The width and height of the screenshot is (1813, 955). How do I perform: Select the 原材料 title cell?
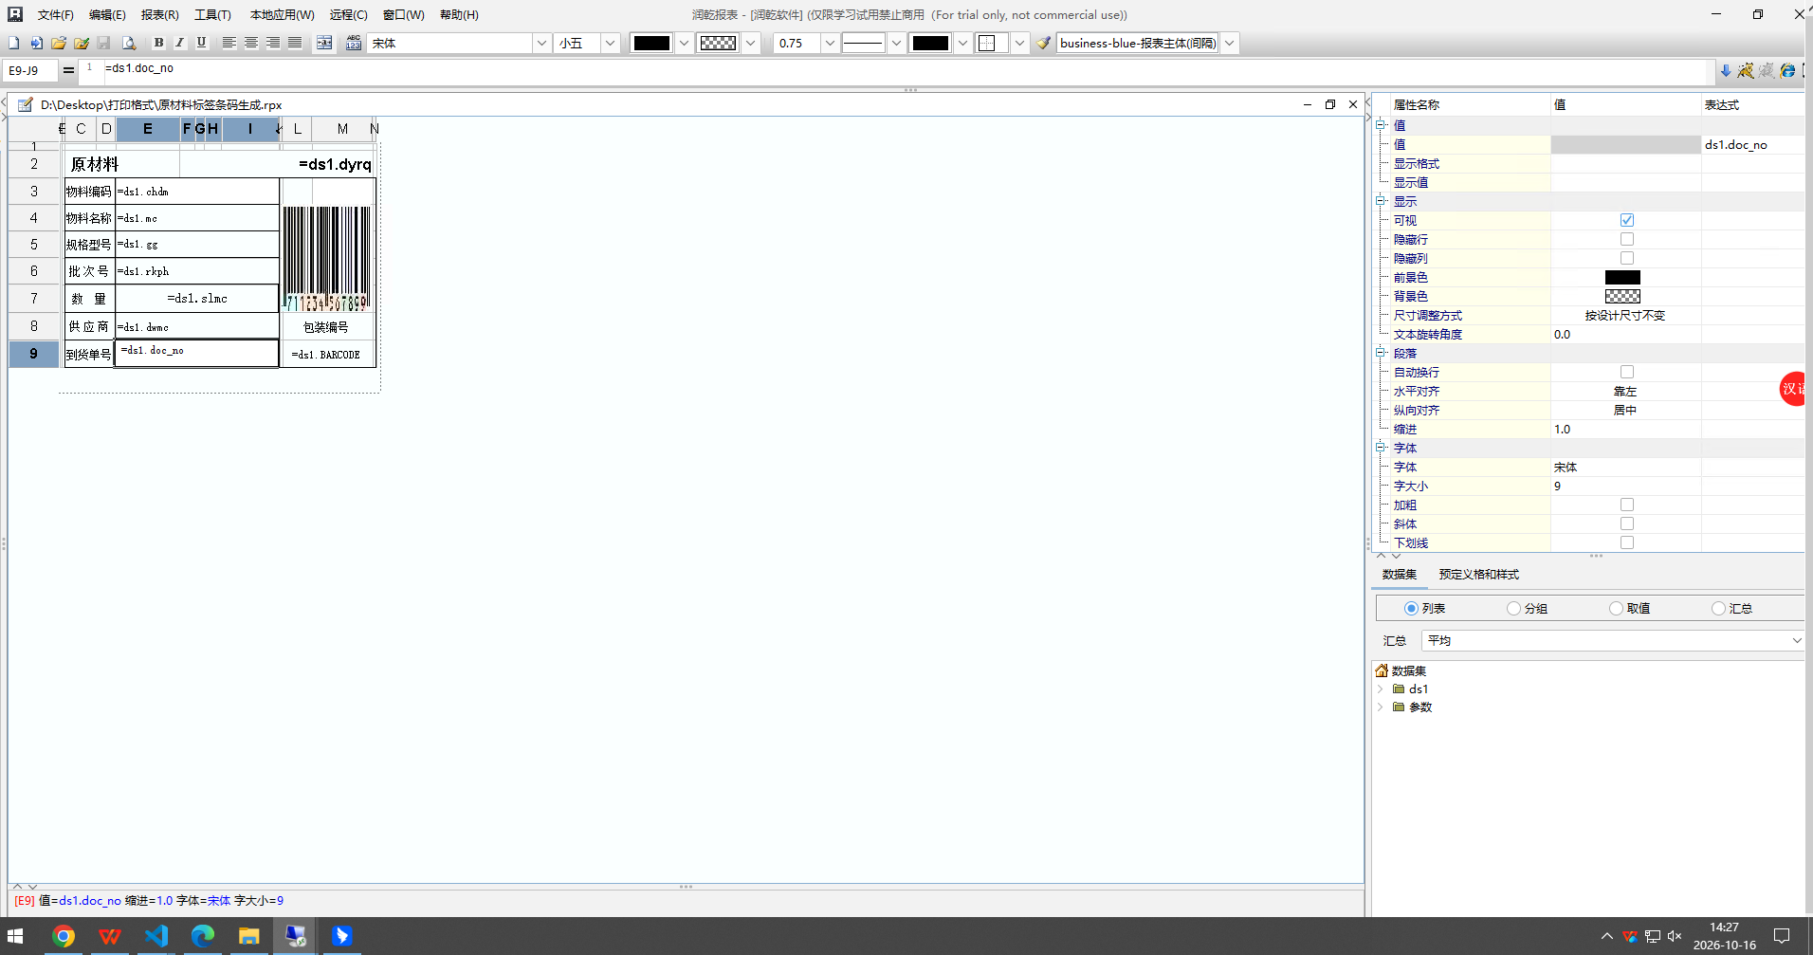121,164
